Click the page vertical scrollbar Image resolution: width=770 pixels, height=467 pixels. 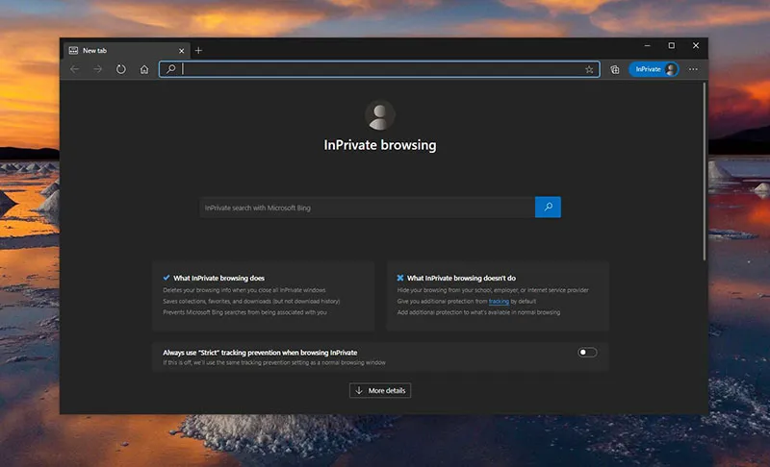coord(705,173)
